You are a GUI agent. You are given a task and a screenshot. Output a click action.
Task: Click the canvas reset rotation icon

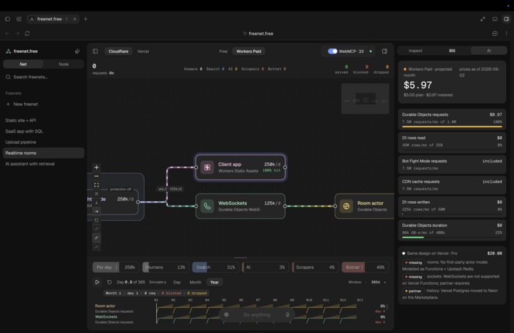[96, 220]
